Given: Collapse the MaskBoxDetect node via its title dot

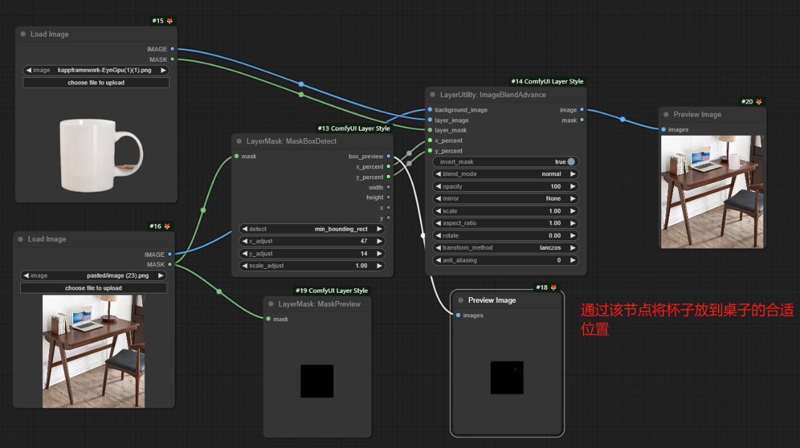Looking at the screenshot, I should 239,141.
